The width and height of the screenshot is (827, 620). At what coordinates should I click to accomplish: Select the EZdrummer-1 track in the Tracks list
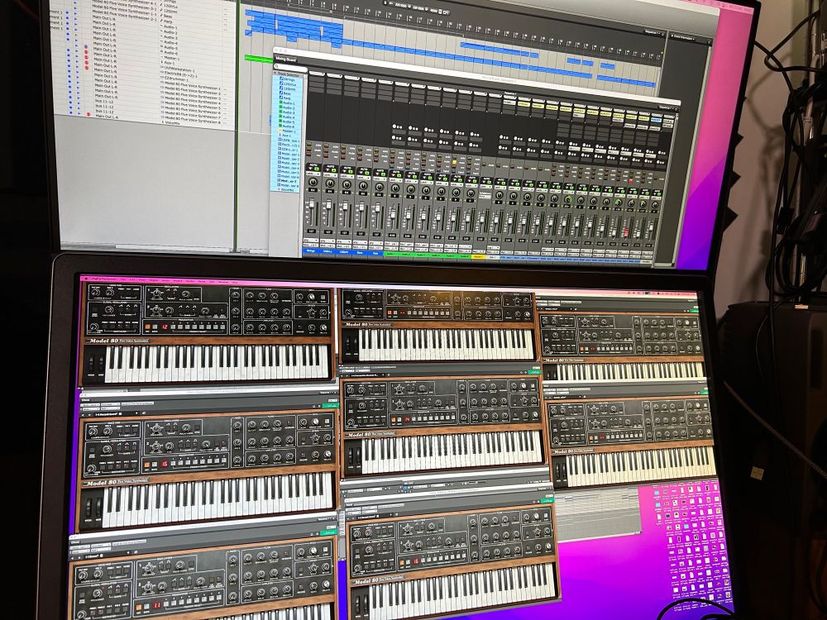176,79
